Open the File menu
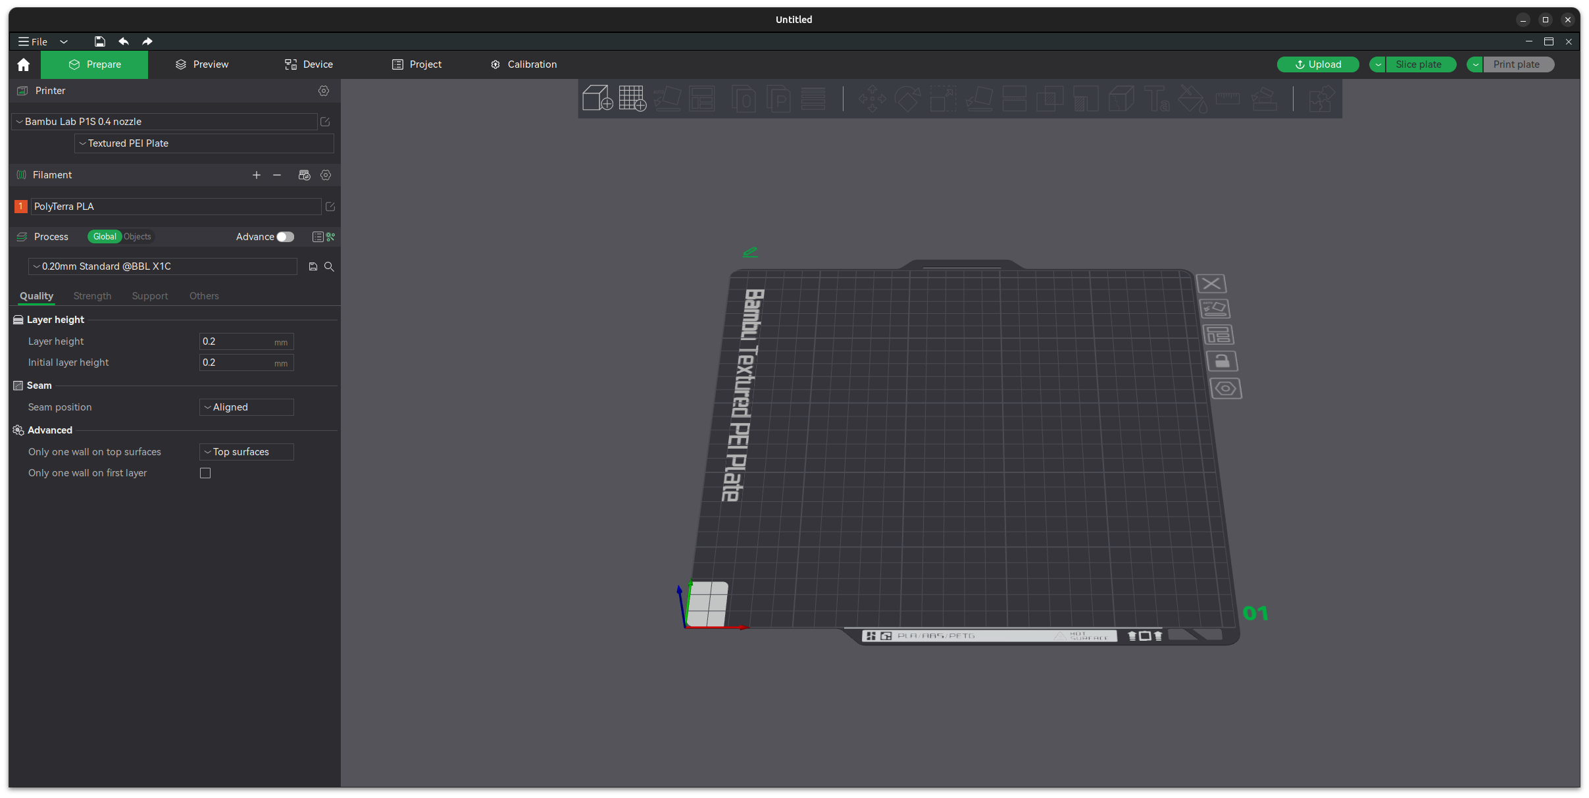Image resolution: width=1589 pixels, height=798 pixels. (33, 41)
